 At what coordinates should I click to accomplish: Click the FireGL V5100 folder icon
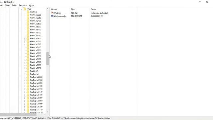(x=28, y=30)
